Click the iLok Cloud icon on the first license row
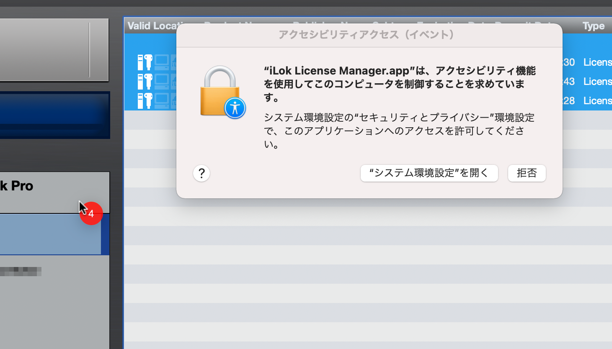The image size is (612, 349). coord(173,62)
